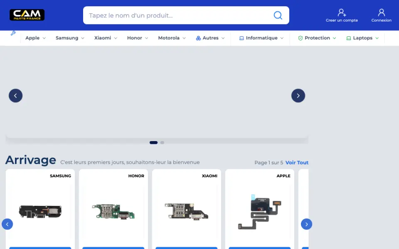Open the Samsung category menu
This screenshot has height=249, width=399.
point(67,38)
